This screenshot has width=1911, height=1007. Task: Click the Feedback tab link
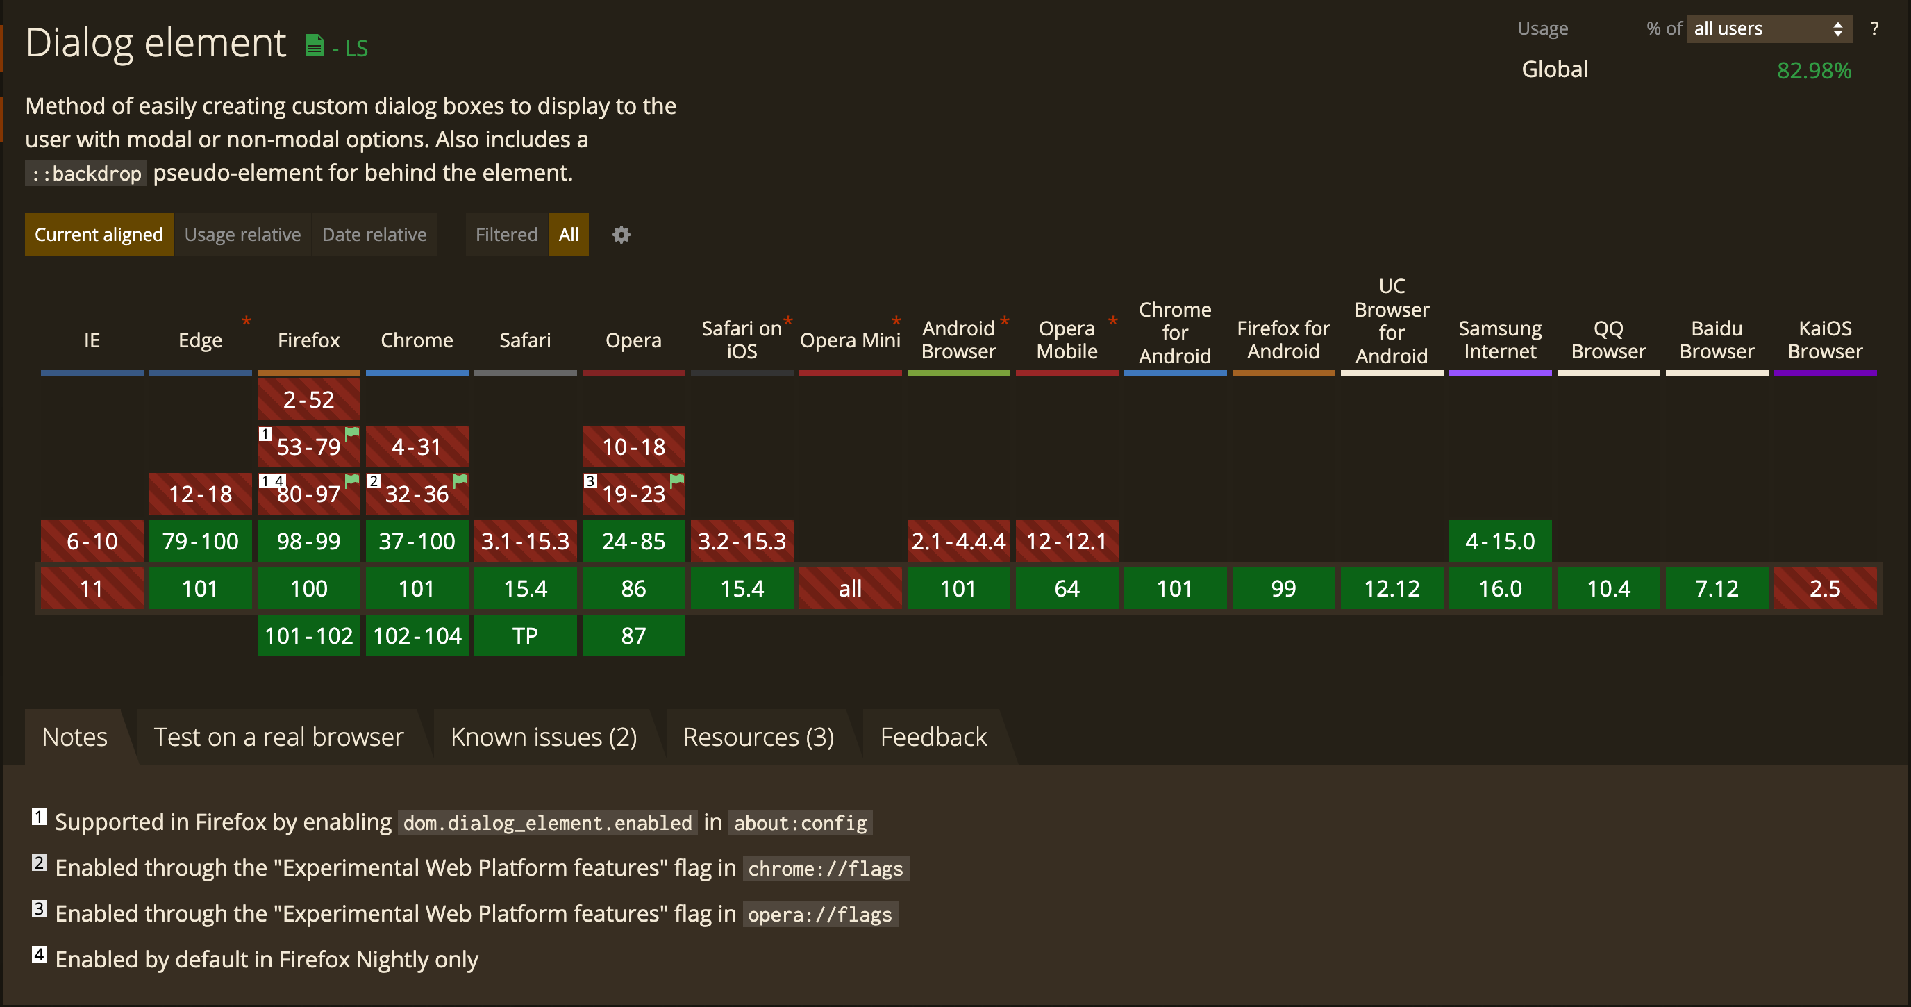pyautogui.click(x=933, y=734)
